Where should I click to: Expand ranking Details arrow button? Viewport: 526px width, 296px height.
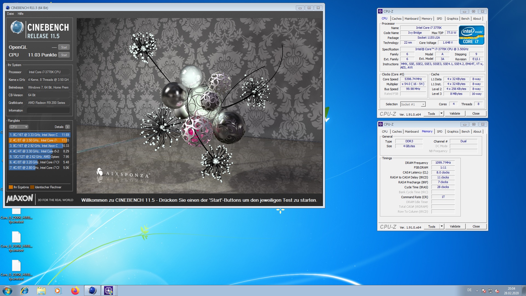coord(68,127)
